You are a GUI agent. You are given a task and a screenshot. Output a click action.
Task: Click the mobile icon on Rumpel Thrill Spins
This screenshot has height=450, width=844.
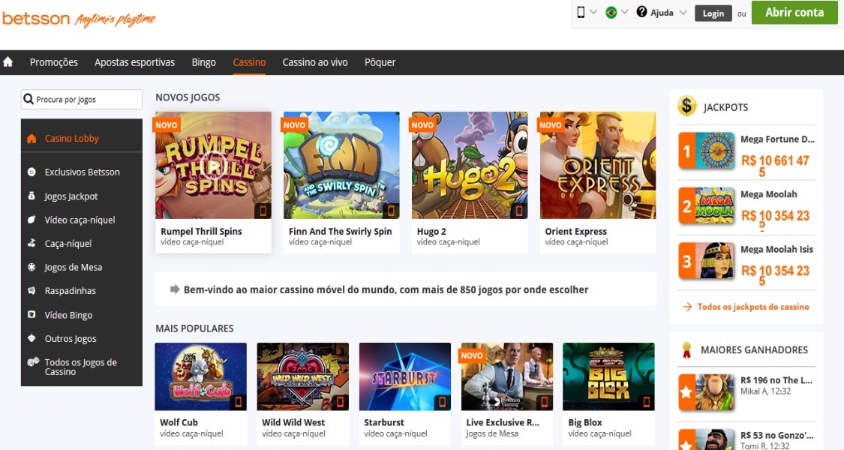tap(263, 211)
